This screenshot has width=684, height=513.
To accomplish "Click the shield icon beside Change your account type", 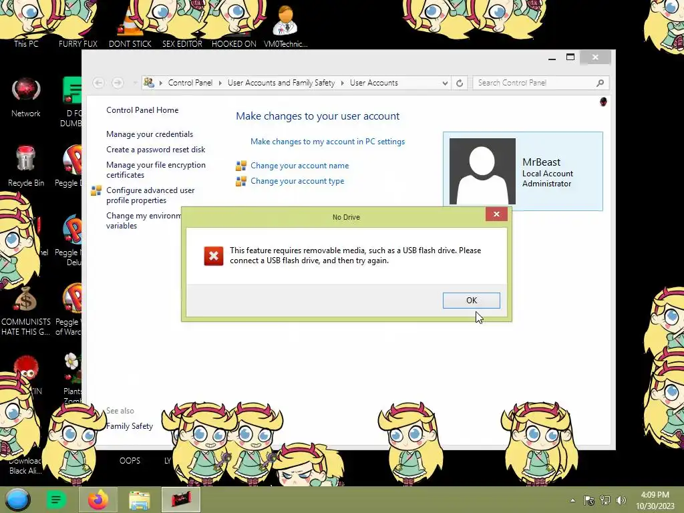I will tap(240, 181).
